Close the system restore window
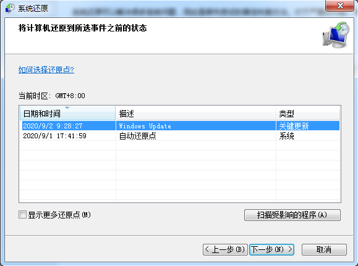 pyautogui.click(x=339, y=5)
